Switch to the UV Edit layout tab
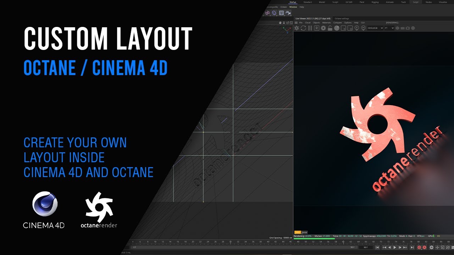The height and width of the screenshot is (255, 454). pyautogui.click(x=349, y=2)
